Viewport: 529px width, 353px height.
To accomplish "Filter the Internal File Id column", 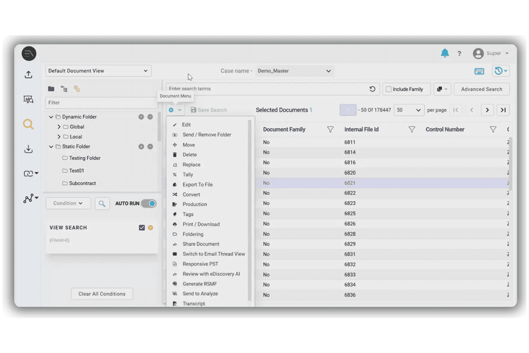I will point(412,129).
